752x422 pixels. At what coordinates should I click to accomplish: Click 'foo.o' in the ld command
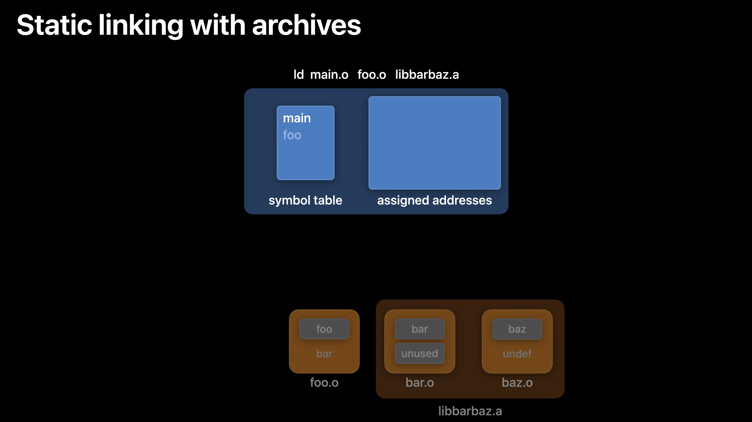(372, 75)
